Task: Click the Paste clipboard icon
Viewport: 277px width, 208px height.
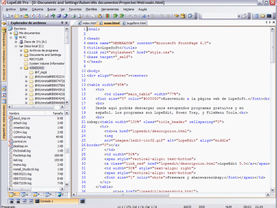Action: (x=100, y=16)
